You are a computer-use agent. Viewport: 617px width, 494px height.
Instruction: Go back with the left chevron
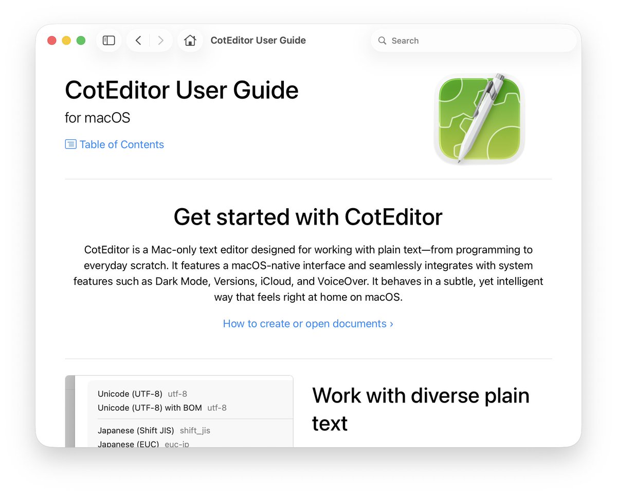138,41
